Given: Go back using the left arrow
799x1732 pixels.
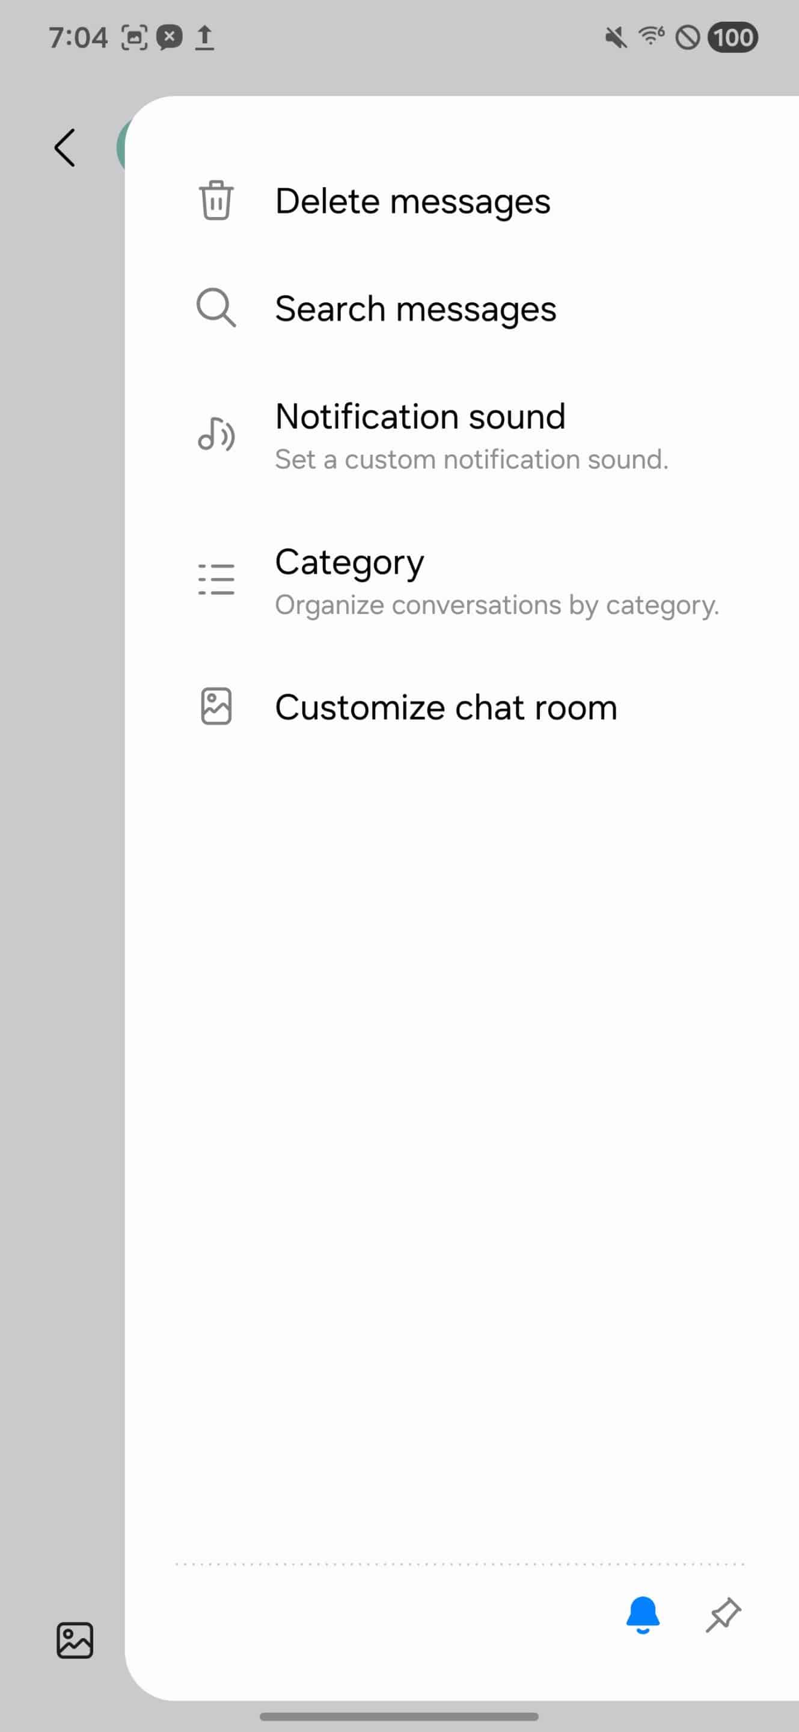Looking at the screenshot, I should tap(64, 148).
